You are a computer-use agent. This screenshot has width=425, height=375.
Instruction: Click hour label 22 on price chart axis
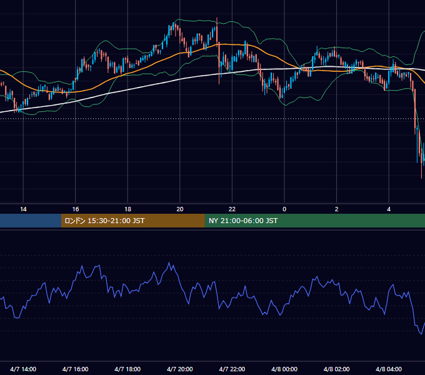coord(232,209)
